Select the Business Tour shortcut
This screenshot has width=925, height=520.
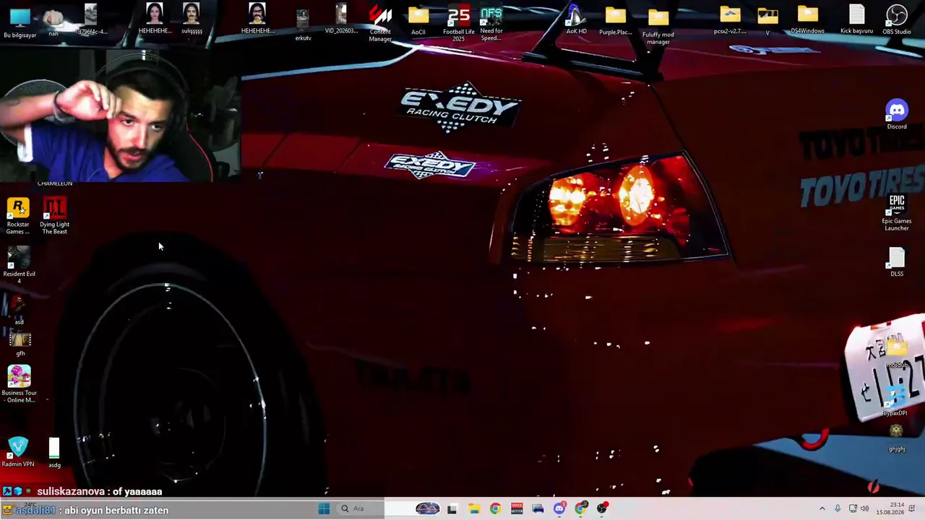click(x=20, y=384)
